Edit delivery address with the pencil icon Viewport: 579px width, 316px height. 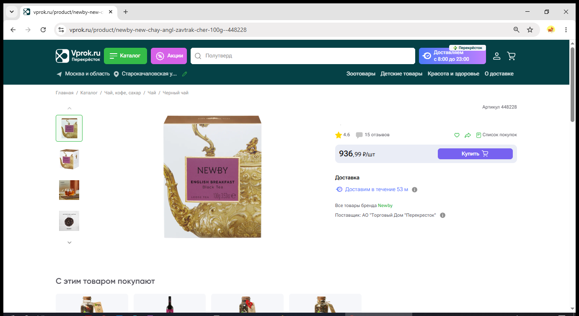pyautogui.click(x=184, y=74)
